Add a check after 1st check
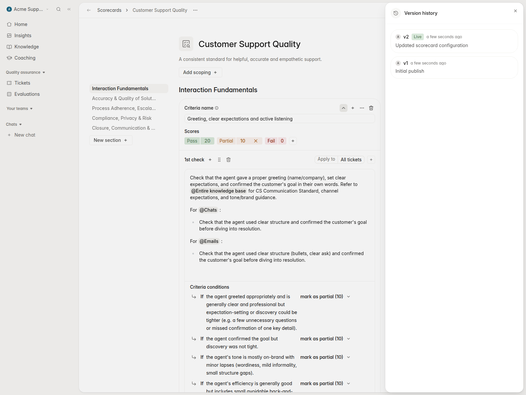This screenshot has width=526, height=395. [x=210, y=160]
